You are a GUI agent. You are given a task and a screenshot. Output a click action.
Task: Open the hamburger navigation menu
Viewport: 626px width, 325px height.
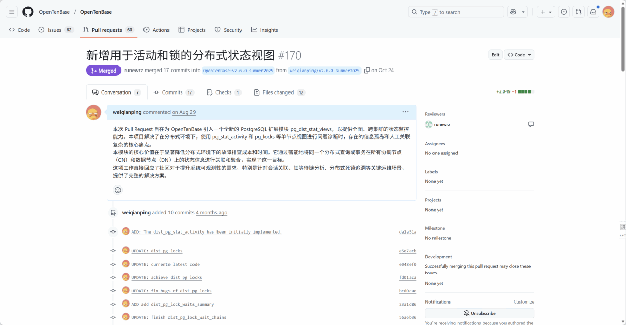(12, 12)
